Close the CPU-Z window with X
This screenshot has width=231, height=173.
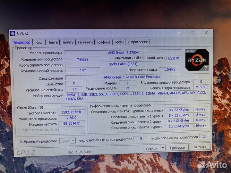click(206, 33)
